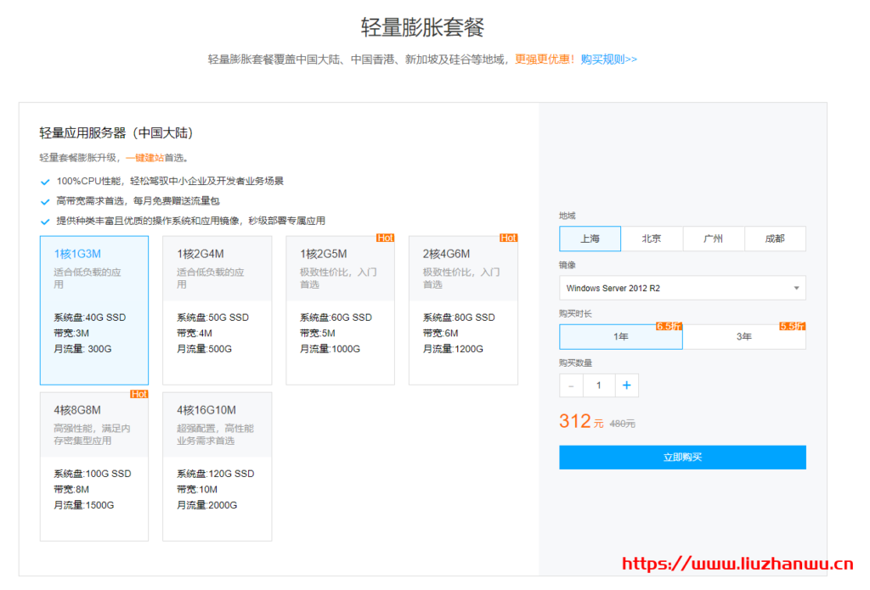Select the 1年 purchase duration
This screenshot has width=870, height=590.
(620, 337)
